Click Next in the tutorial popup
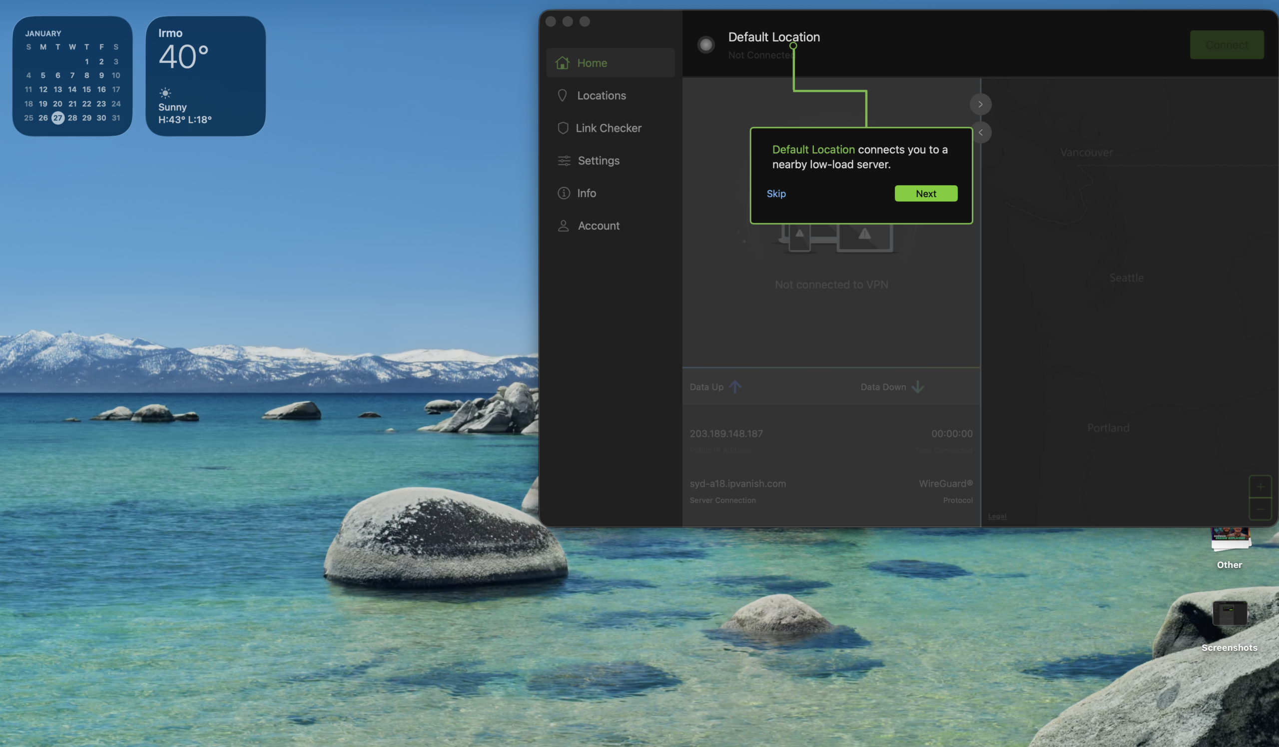Viewport: 1279px width, 747px height. [926, 193]
